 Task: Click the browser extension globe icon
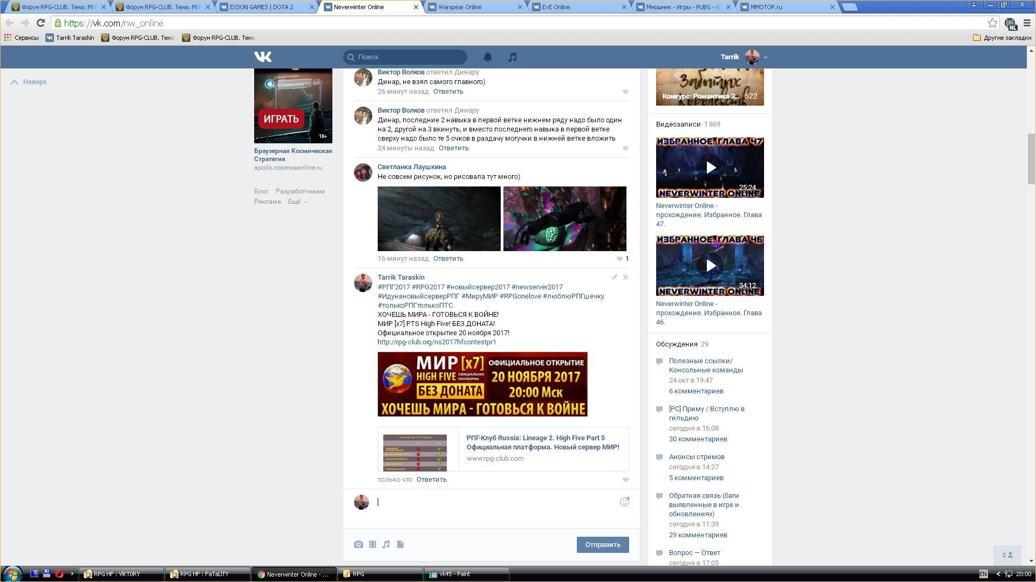click(1011, 23)
